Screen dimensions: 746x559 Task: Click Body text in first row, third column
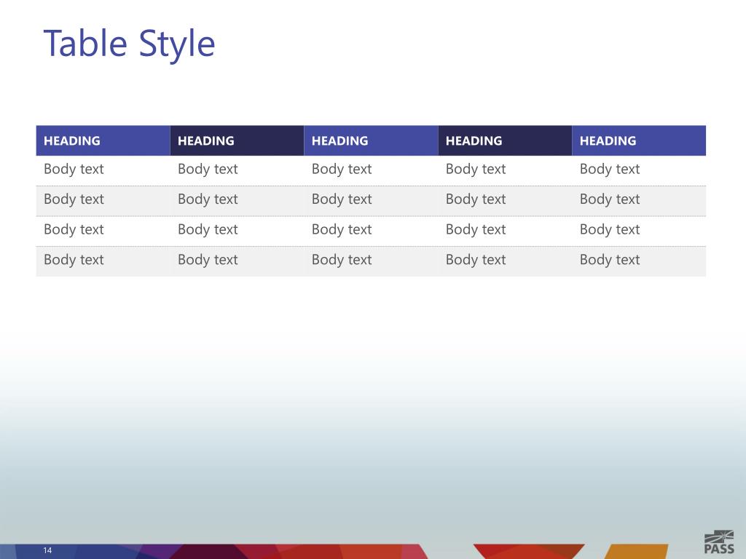pyautogui.click(x=342, y=169)
